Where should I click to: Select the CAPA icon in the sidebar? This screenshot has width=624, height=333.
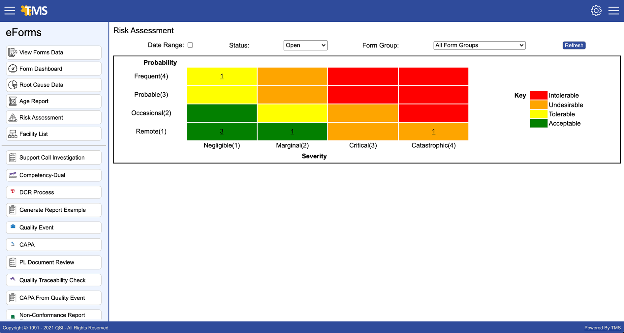[13, 245]
